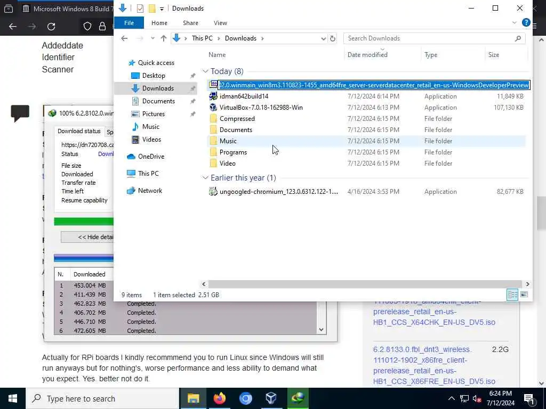Select the Programs folder icon

[x=213, y=152]
